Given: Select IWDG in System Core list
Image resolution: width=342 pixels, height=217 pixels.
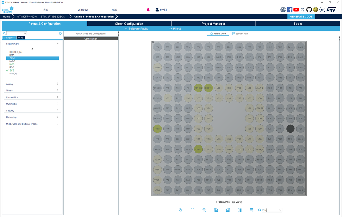Looking at the screenshot, I should point(12,61).
